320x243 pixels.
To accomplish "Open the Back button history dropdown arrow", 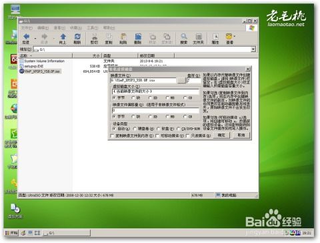I will pyautogui.click(x=35, y=38).
